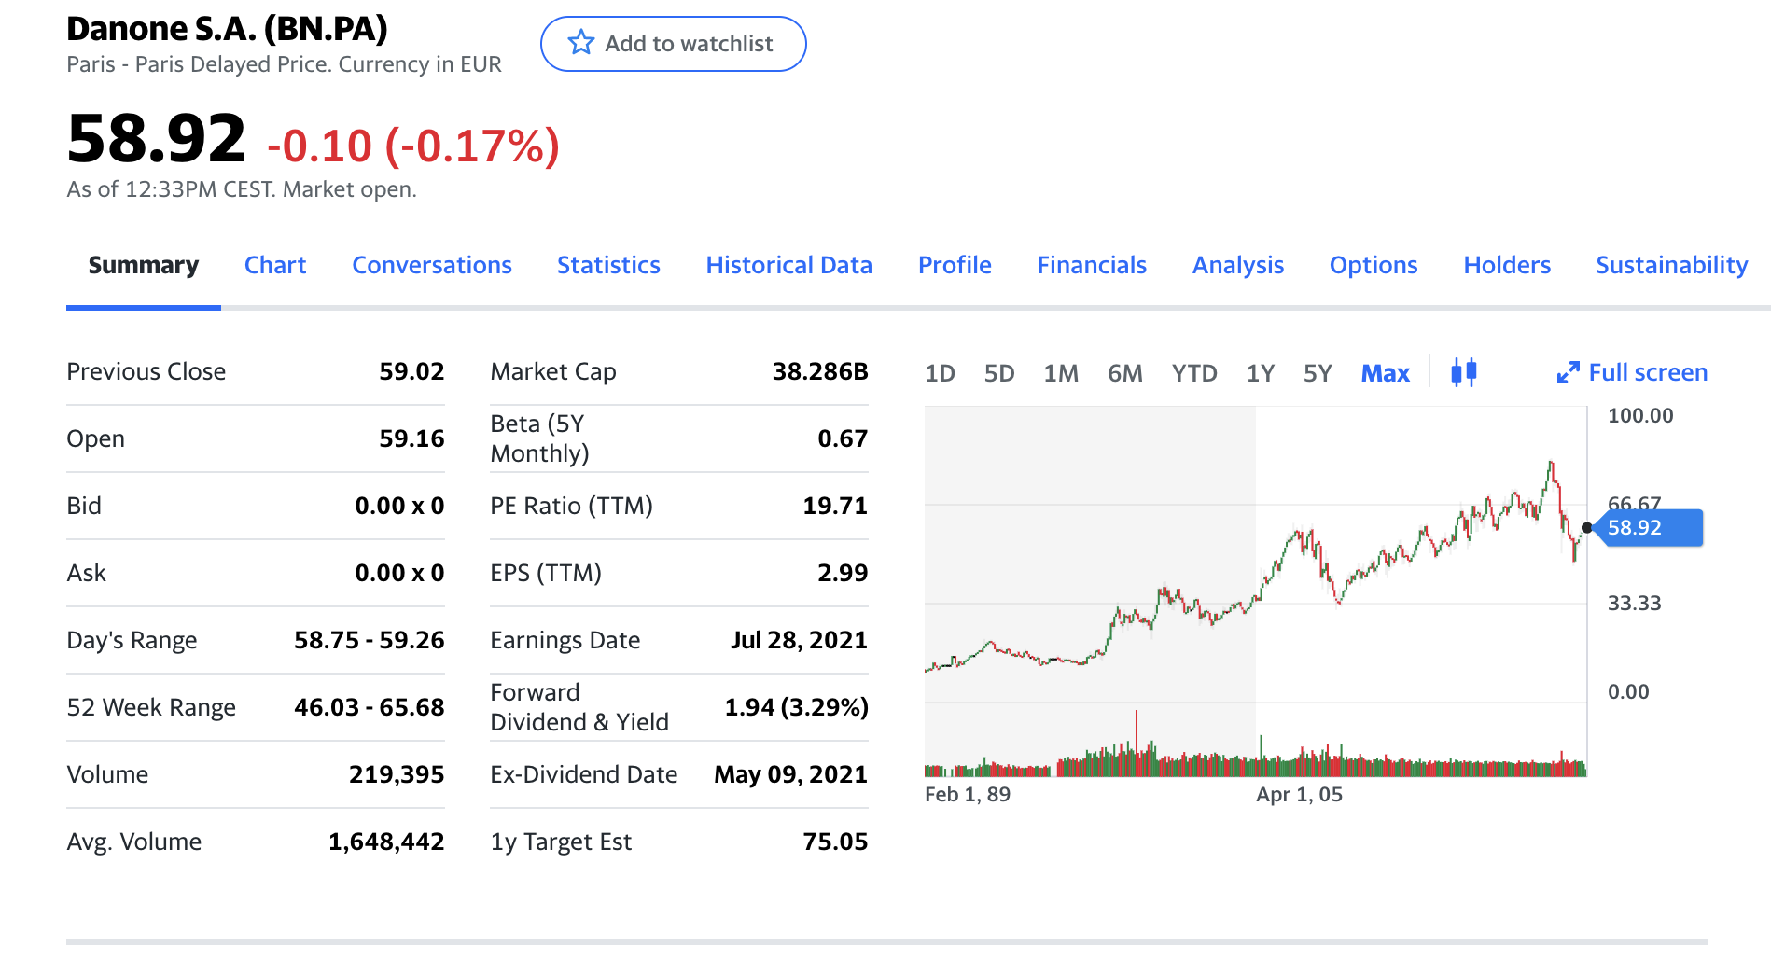Click the large 58.92 current price

pos(157,138)
